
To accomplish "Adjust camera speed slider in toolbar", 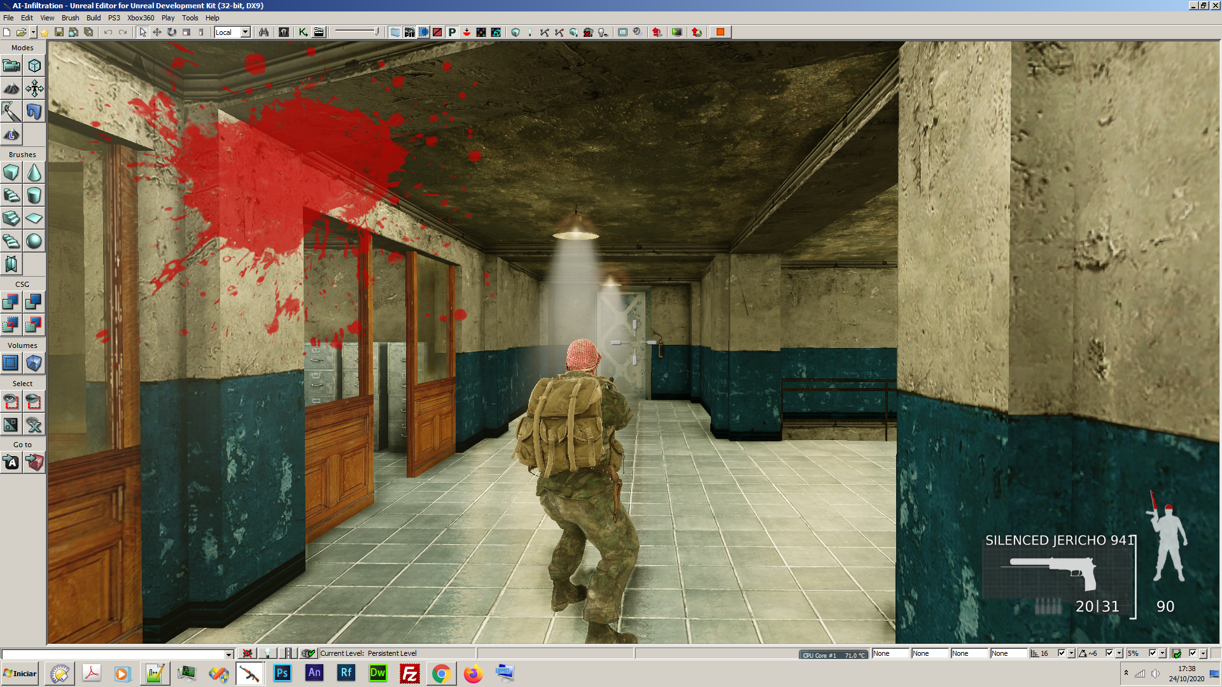I will tap(356, 32).
